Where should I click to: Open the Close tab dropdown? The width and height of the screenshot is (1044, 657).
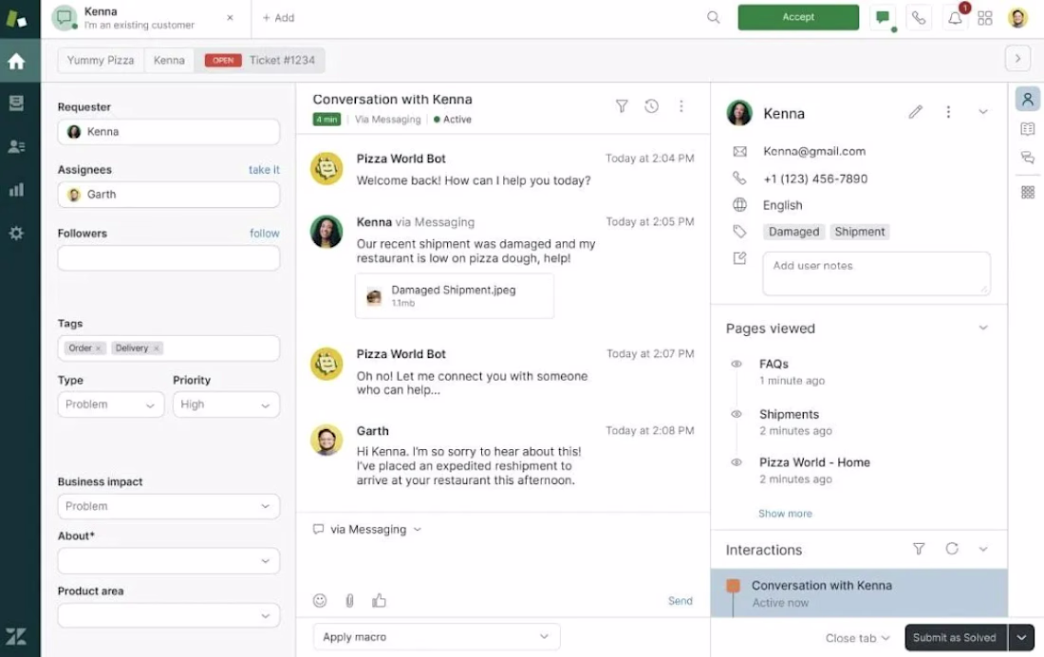coord(858,638)
